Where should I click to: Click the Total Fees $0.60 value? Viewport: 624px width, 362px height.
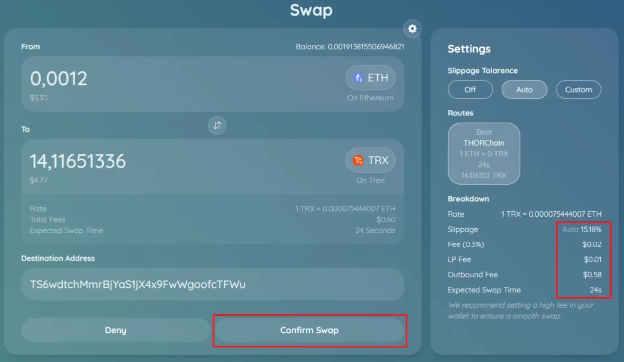click(x=386, y=220)
